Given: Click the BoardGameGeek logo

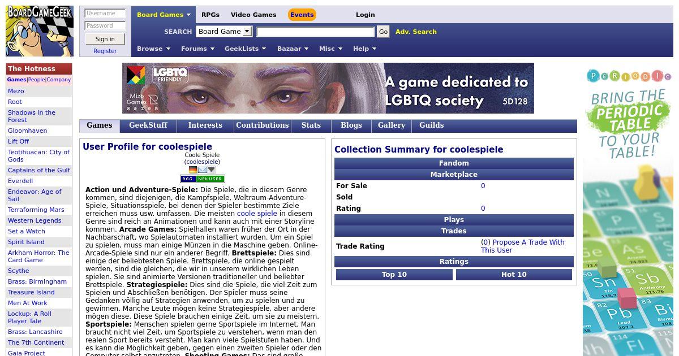Looking at the screenshot, I should click(40, 31).
